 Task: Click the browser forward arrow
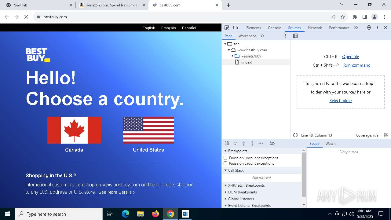[x=16, y=17]
